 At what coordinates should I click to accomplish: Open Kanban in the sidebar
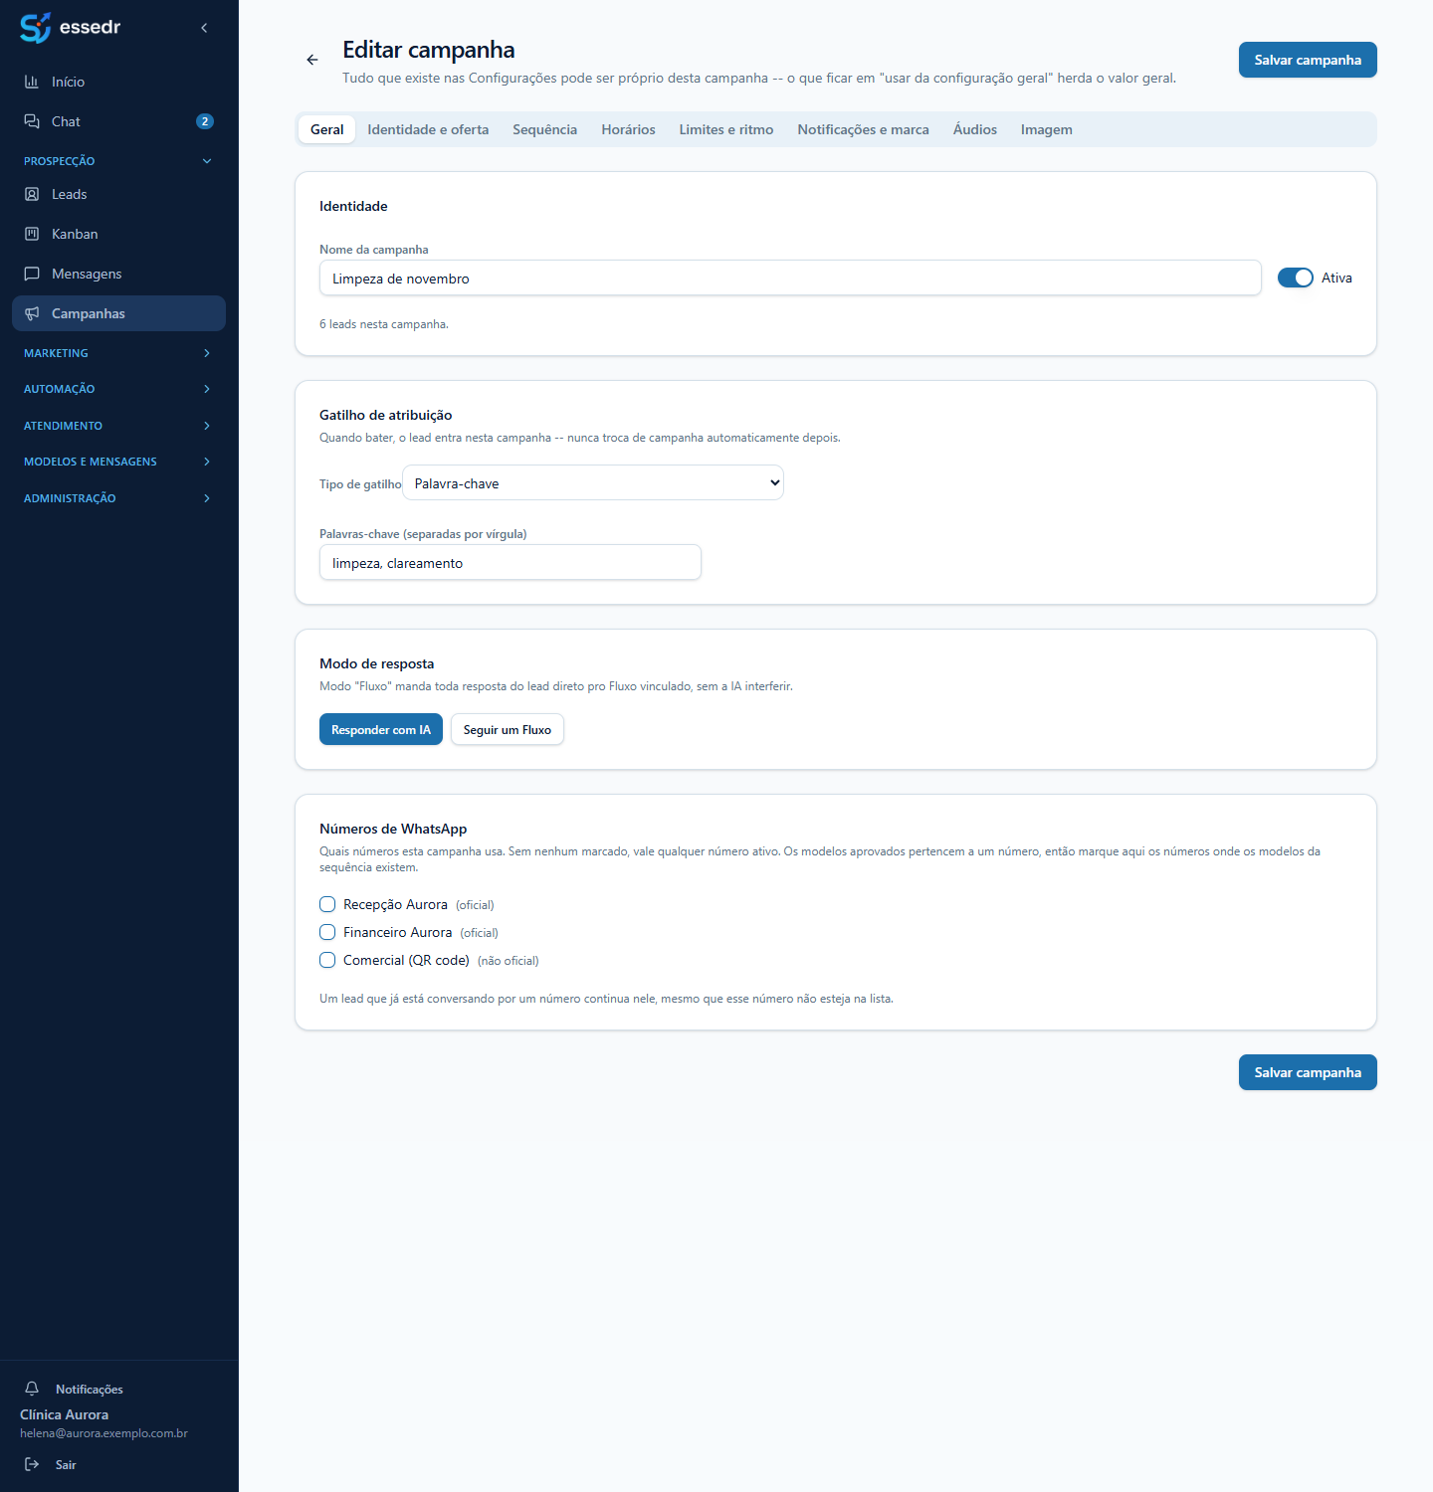(x=119, y=234)
